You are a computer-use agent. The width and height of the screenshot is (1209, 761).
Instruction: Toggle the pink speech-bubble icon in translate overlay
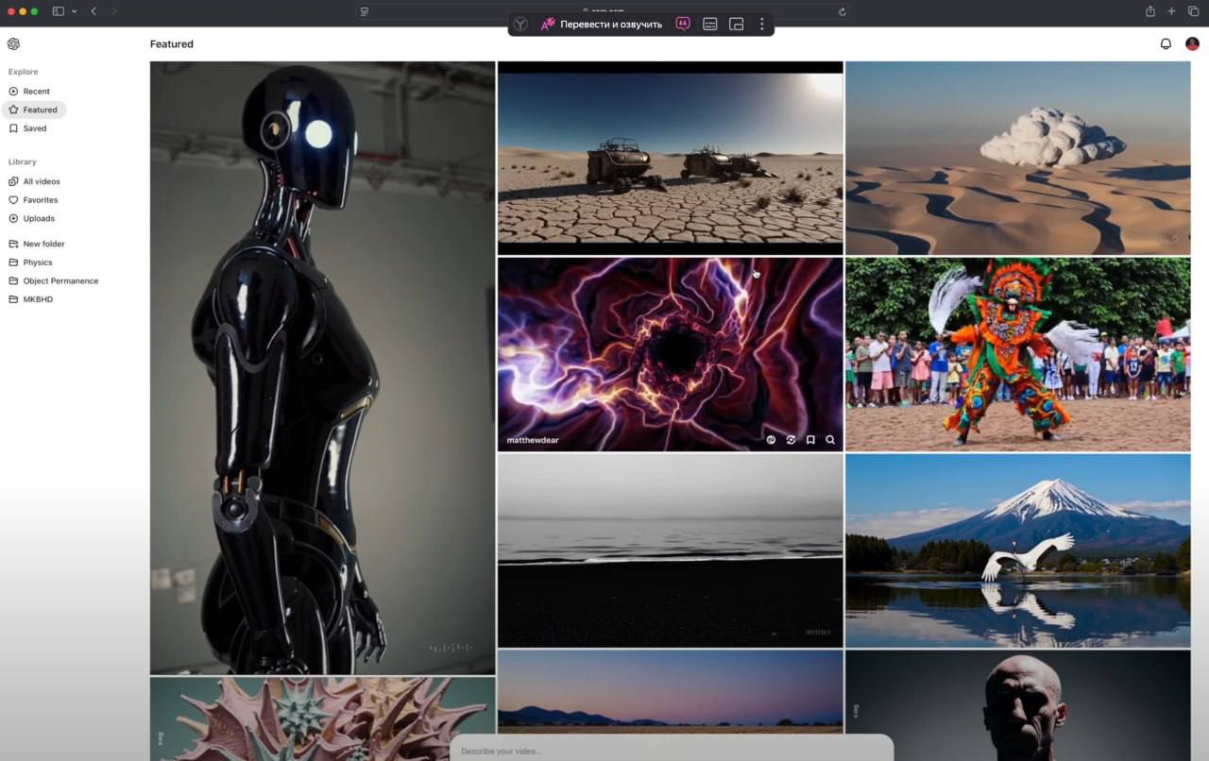tap(683, 25)
